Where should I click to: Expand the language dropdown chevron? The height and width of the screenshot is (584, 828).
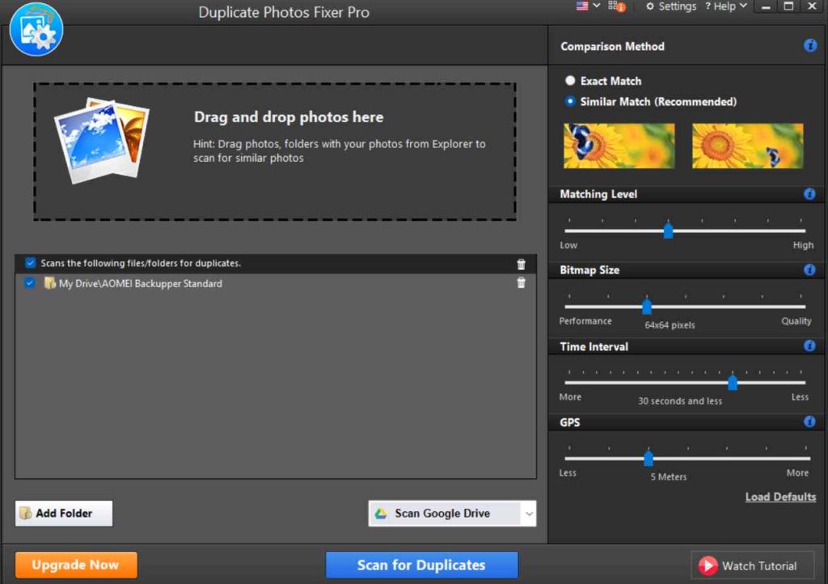coord(596,6)
